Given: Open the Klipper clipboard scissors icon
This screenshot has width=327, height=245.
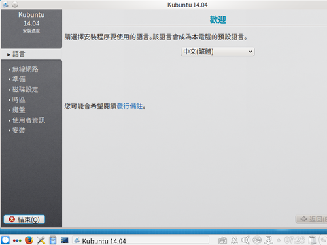Looking at the screenshot, I should 234,240.
